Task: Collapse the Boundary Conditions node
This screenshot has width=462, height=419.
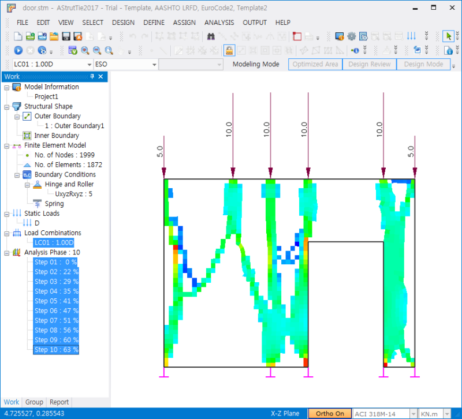Action: pos(17,175)
